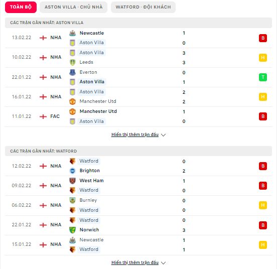Select Aston Villa - Chủ Nhà tab

tap(73, 7)
